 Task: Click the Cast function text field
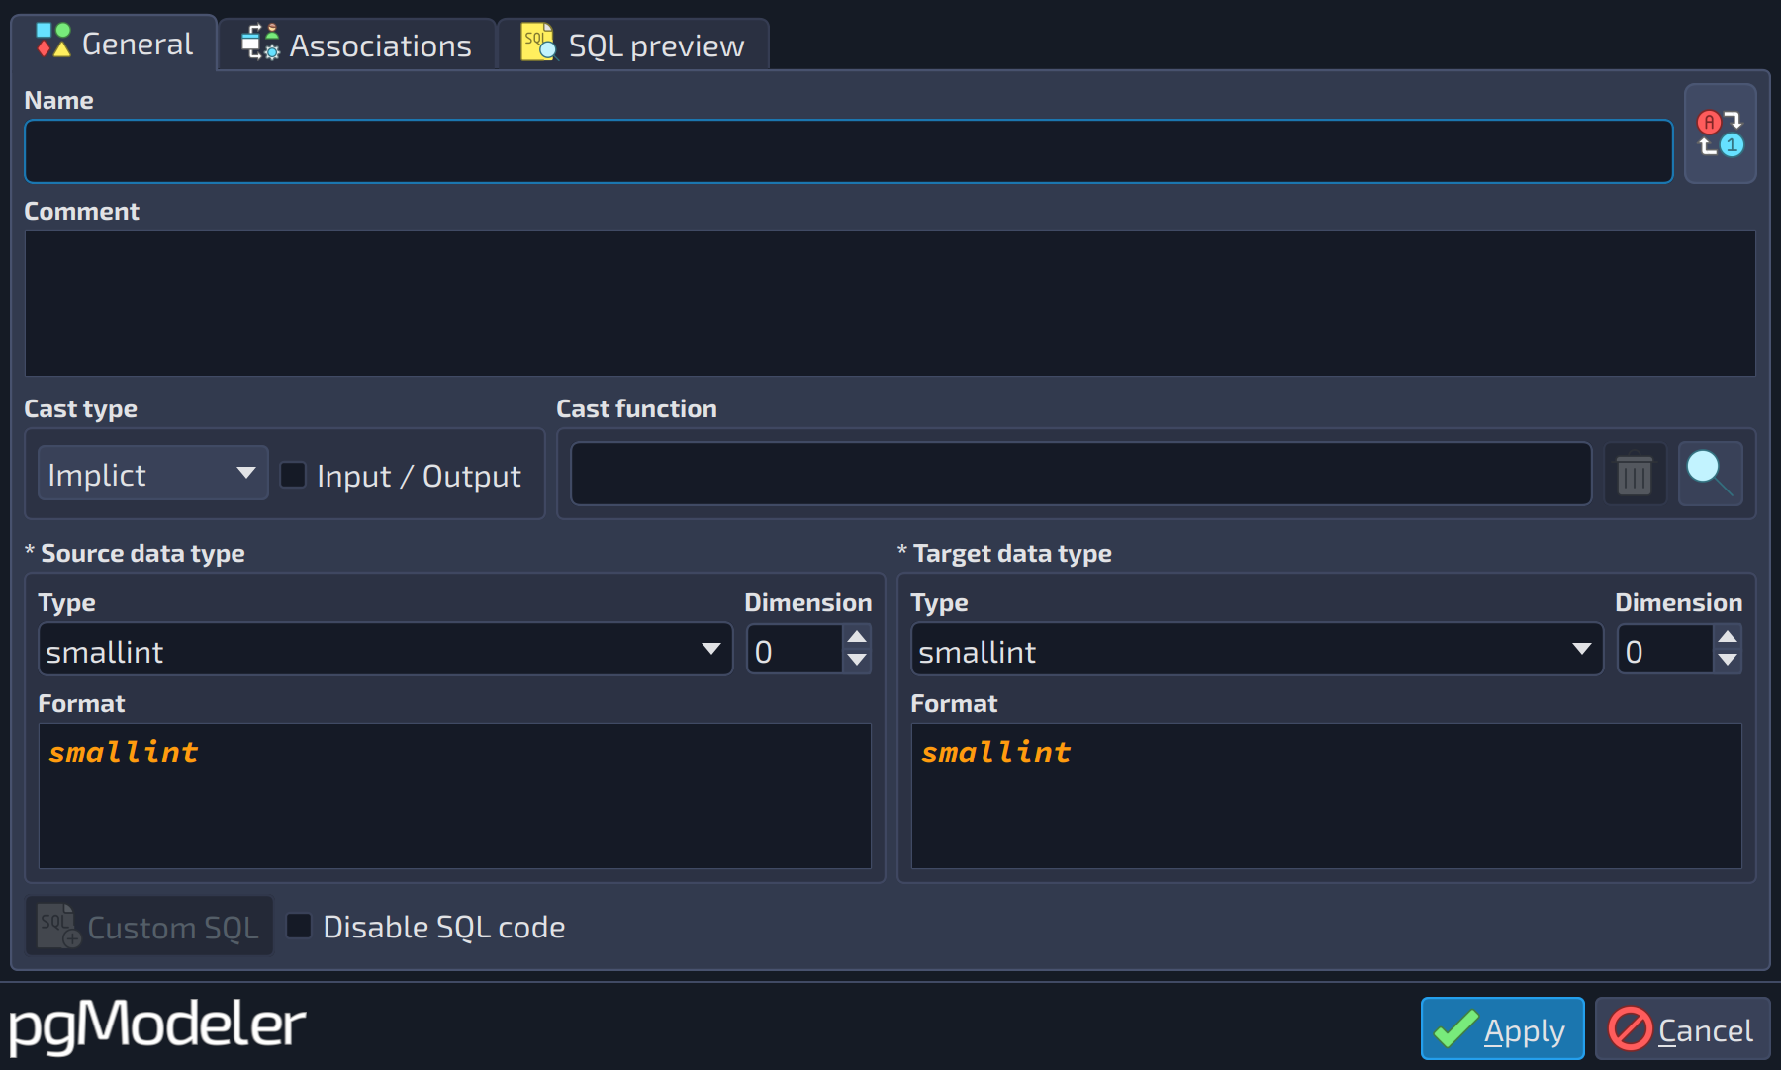pos(1080,474)
